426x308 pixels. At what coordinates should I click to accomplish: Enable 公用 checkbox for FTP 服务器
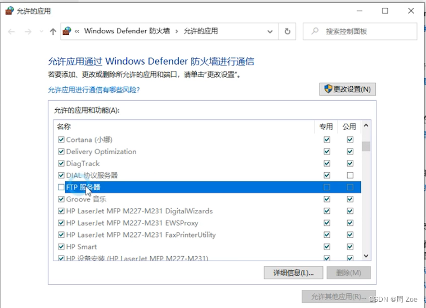tap(350, 187)
